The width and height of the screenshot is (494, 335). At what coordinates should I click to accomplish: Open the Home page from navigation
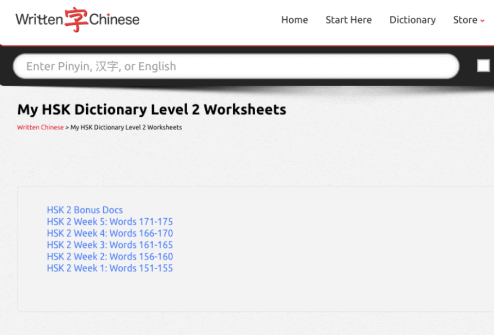(x=294, y=20)
